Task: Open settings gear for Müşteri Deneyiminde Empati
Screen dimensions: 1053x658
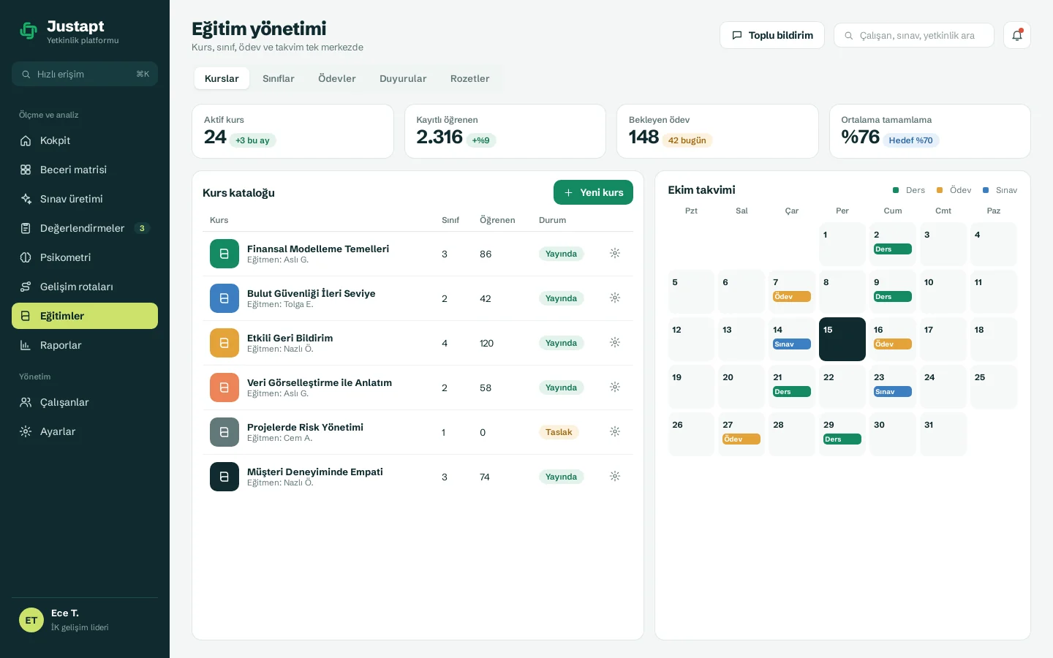Action: click(615, 476)
